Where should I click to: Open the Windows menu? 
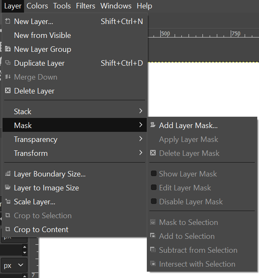116,6
